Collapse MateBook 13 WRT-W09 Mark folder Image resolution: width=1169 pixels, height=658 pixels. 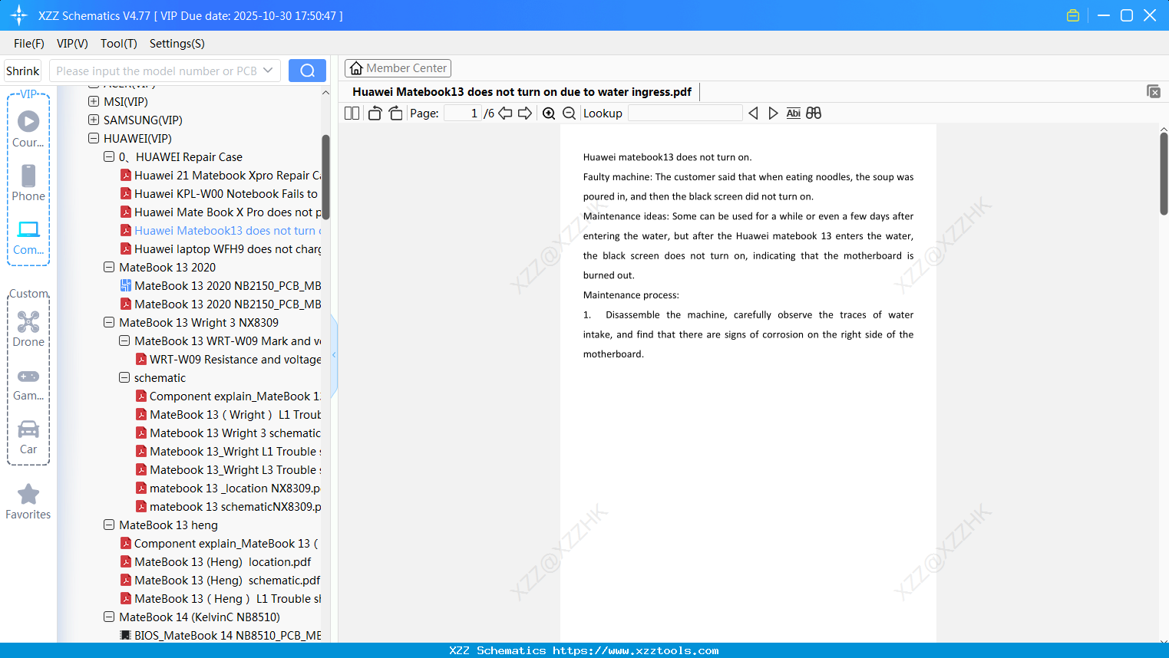tap(124, 341)
